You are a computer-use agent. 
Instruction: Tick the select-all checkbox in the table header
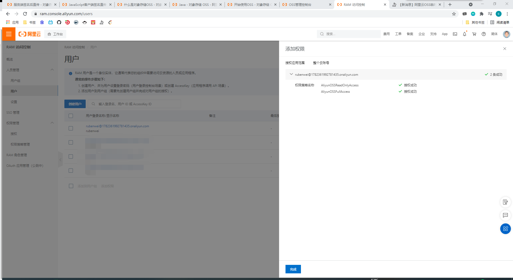(71, 116)
